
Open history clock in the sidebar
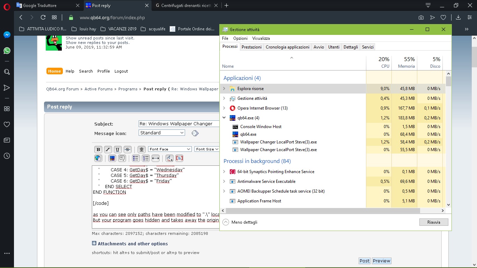pyautogui.click(x=7, y=156)
